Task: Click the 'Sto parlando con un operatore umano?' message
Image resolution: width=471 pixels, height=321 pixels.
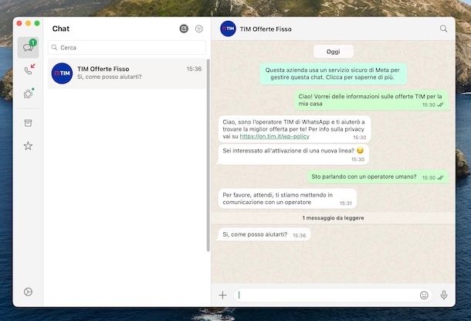Action: [x=378, y=177]
